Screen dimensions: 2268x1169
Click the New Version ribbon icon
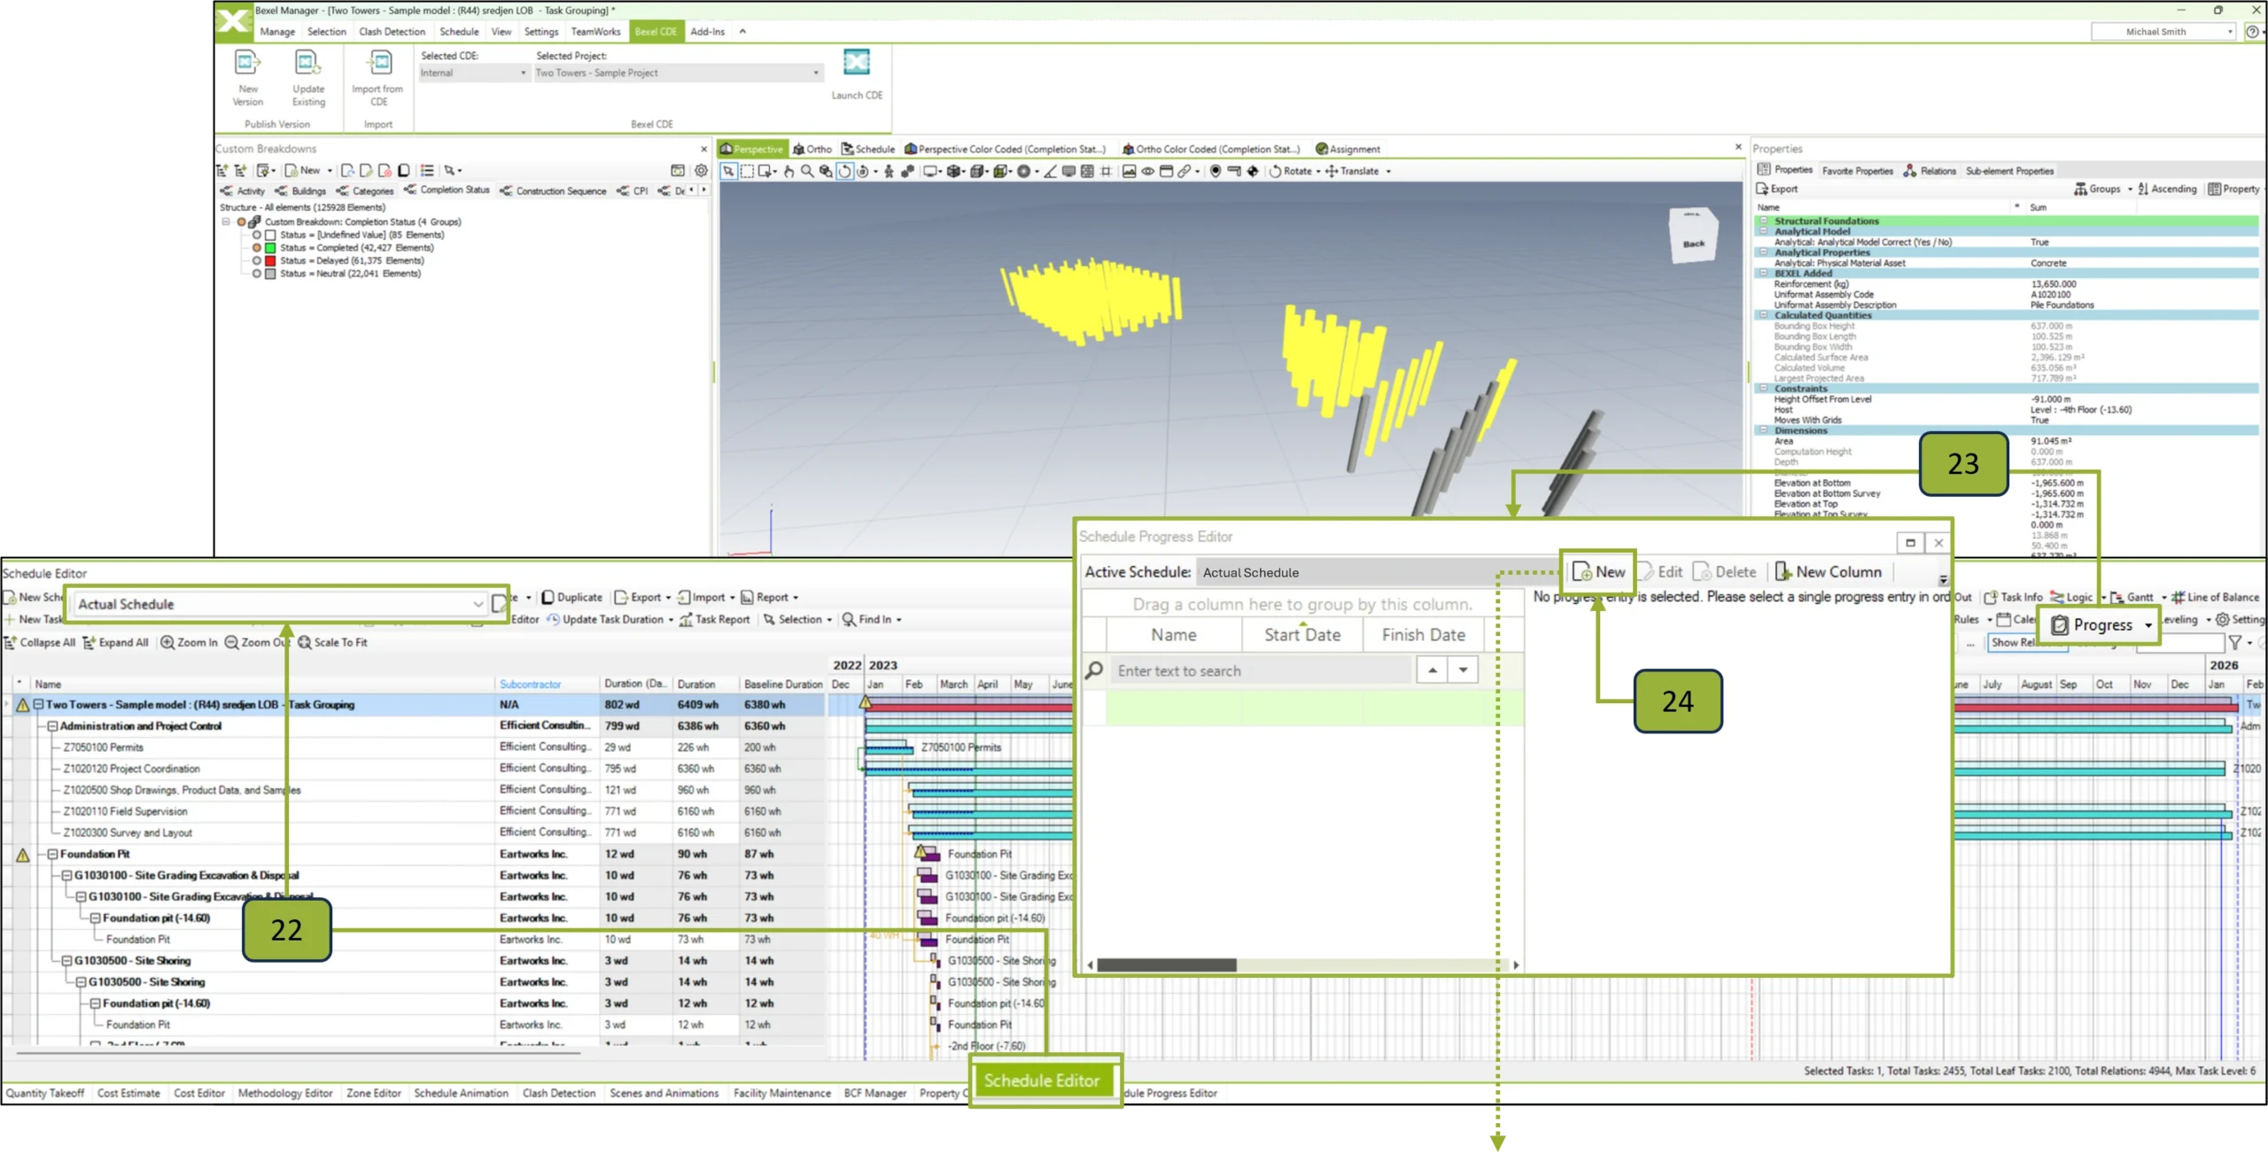[x=247, y=64]
